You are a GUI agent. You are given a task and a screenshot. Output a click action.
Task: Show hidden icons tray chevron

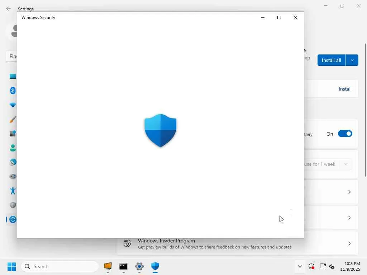[300, 266]
